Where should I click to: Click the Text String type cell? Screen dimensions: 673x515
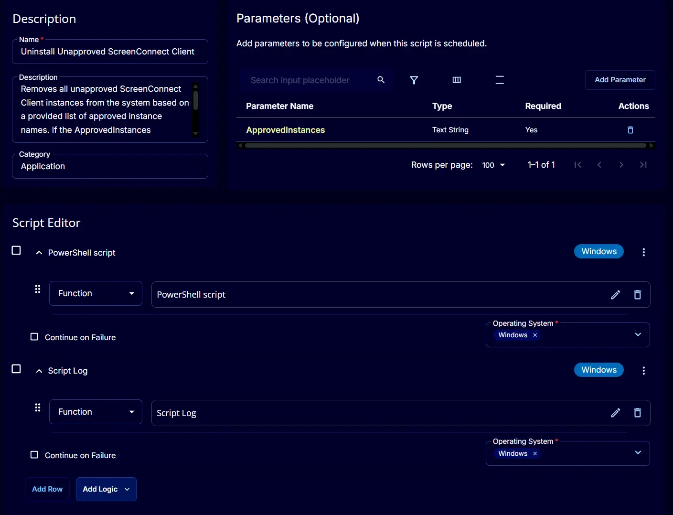pyautogui.click(x=450, y=130)
